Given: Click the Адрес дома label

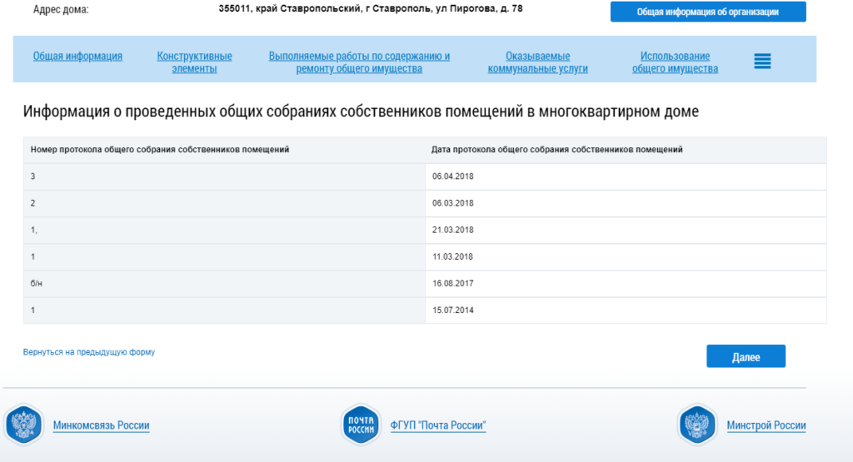Looking at the screenshot, I should click(x=61, y=10).
